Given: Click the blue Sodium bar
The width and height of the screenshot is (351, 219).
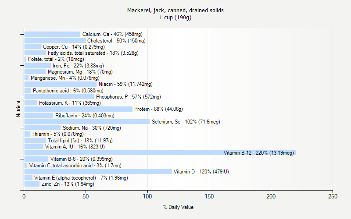Looking at the screenshot, I should (42, 128).
